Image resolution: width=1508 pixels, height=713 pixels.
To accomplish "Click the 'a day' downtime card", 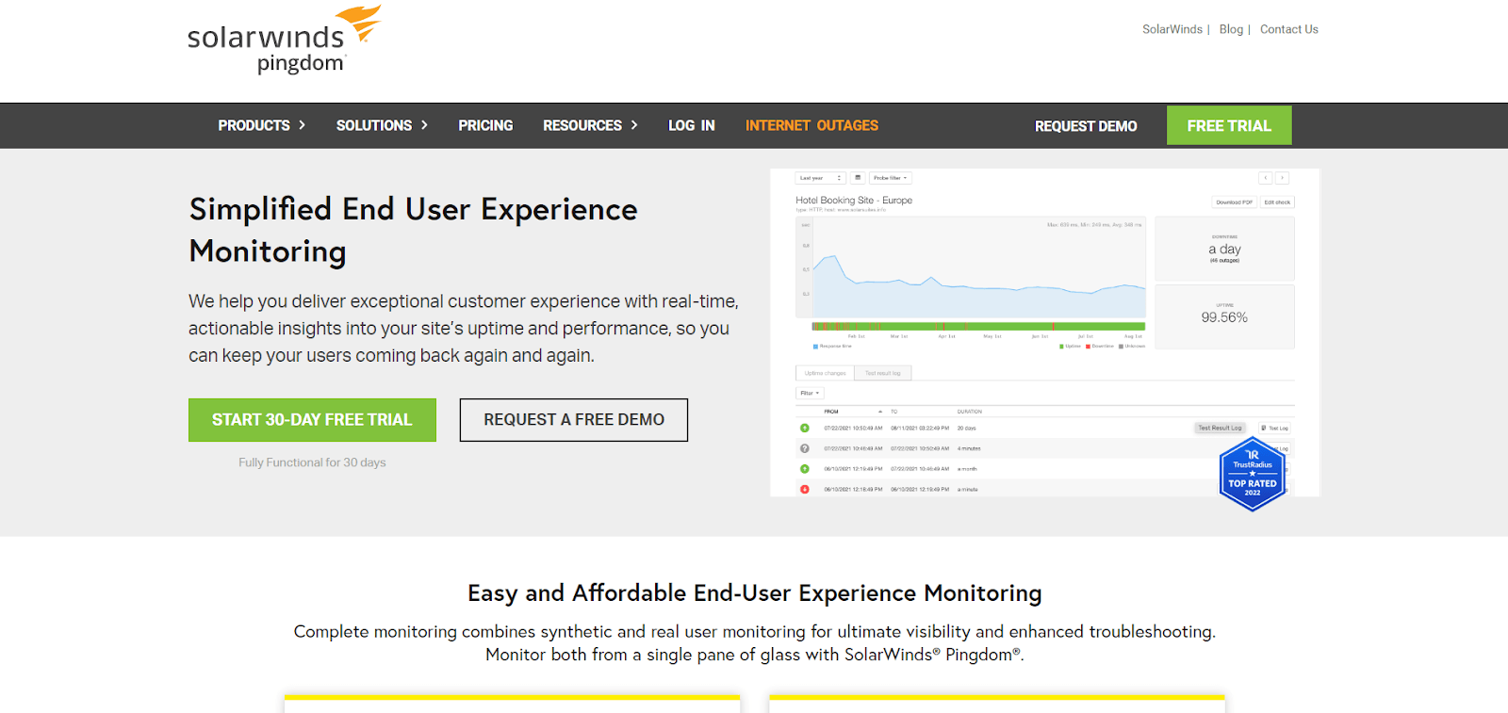I will pyautogui.click(x=1224, y=249).
